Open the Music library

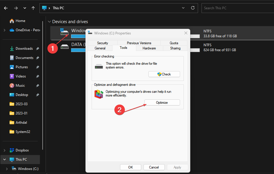coord(20,86)
